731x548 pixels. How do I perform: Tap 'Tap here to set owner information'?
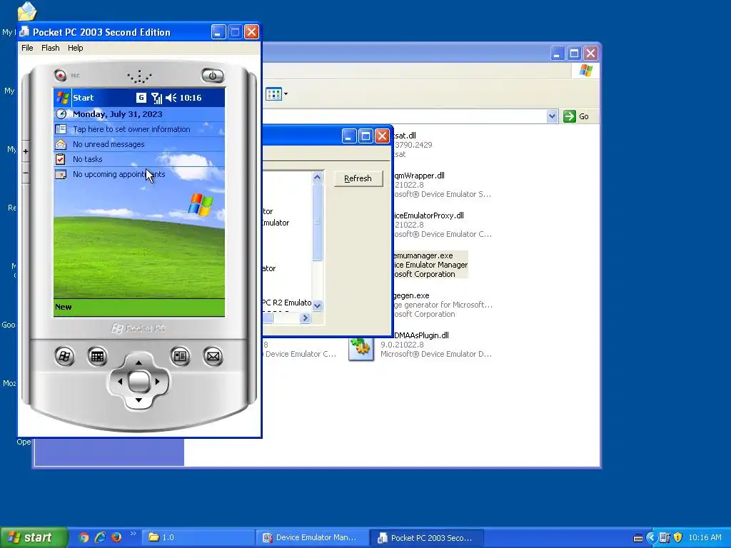pyautogui.click(x=131, y=129)
